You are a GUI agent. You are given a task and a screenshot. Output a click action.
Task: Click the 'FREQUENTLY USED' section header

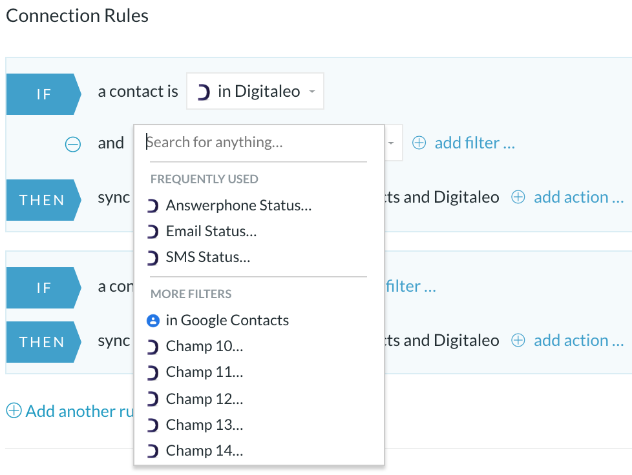[x=204, y=179]
